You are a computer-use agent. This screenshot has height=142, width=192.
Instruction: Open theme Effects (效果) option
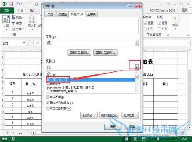[x=18, y=29]
